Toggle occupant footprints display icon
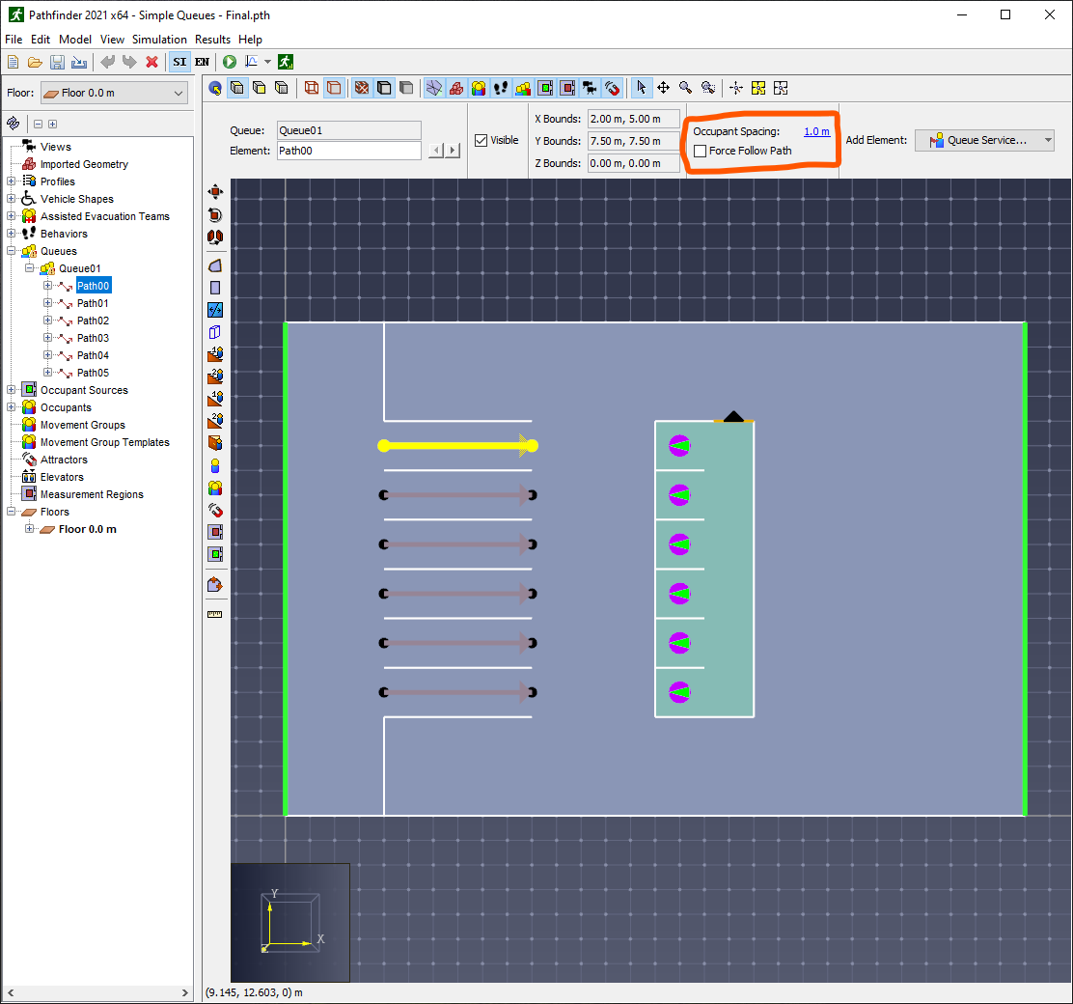The image size is (1073, 1004). coord(501,88)
